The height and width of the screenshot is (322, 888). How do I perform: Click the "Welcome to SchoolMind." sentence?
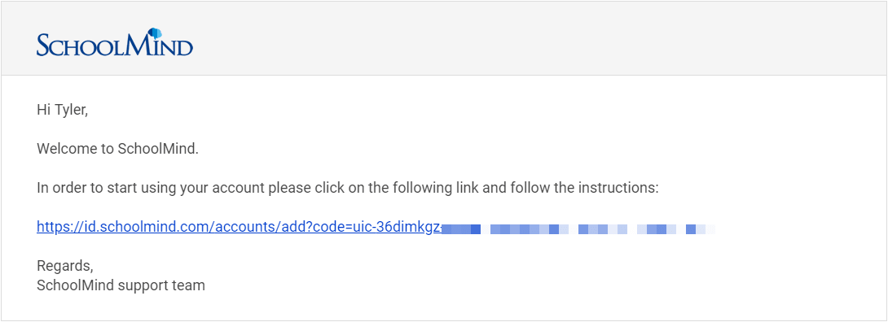118,149
